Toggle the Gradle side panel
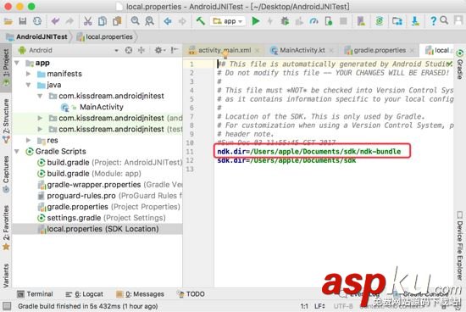The height and width of the screenshot is (312, 466). [460, 64]
